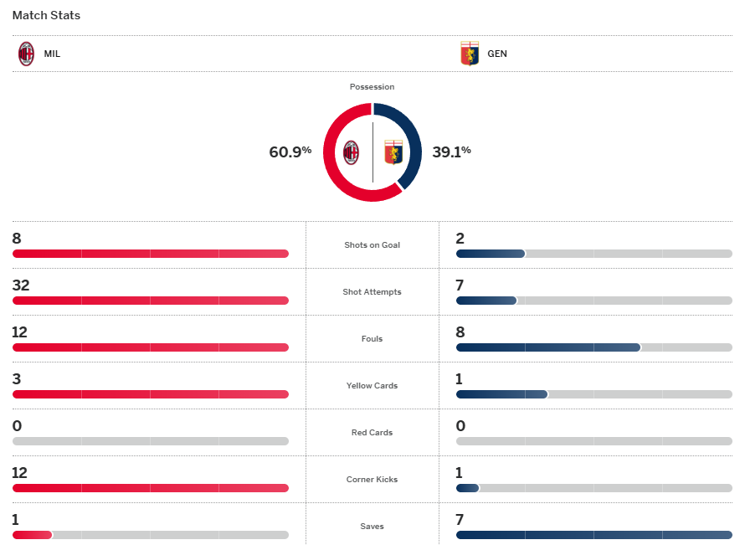
Task: Select the GEN team abbreviation
Action: 497,54
